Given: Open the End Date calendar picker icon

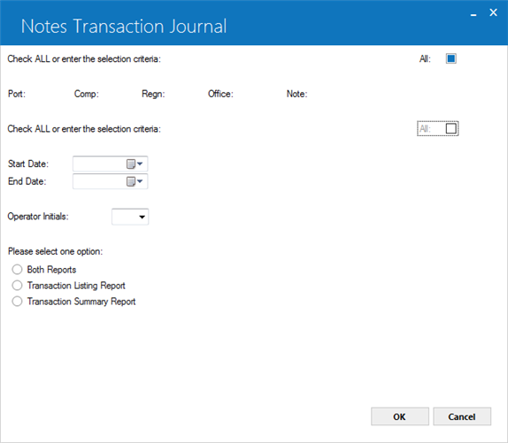Looking at the screenshot, I should pos(135,181).
